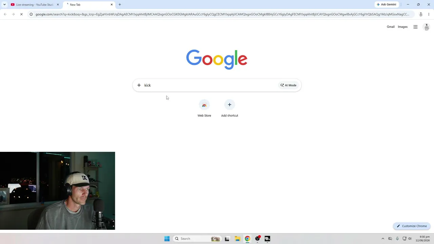Image resolution: width=434 pixels, height=244 pixels.
Task: Restore down the Chrome window
Action: click(x=418, y=5)
